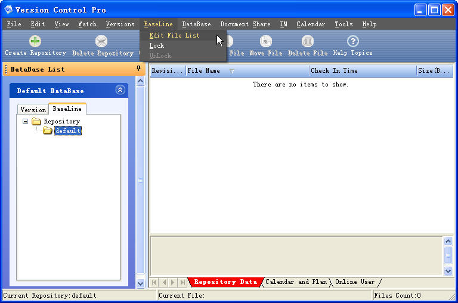
Task: Click next tab navigation arrow
Action: (x=173, y=282)
